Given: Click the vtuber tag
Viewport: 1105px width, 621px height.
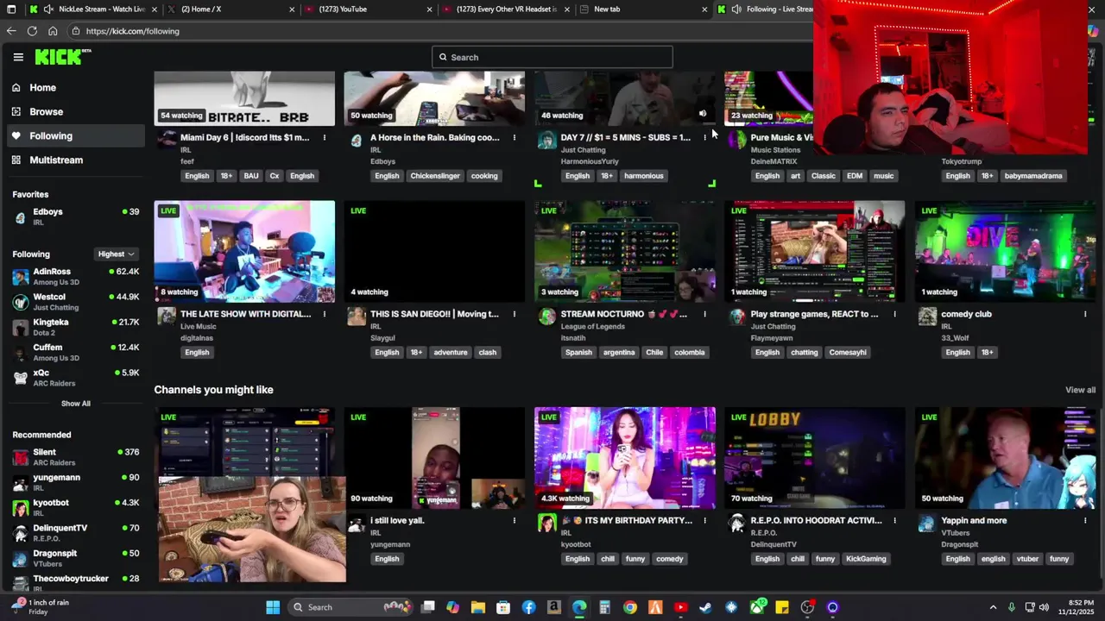Looking at the screenshot, I should (x=1027, y=559).
